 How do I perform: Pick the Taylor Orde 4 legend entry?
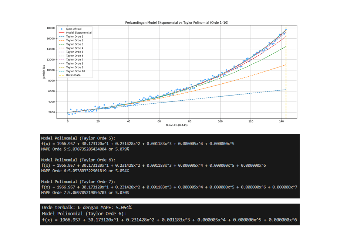click(71, 48)
